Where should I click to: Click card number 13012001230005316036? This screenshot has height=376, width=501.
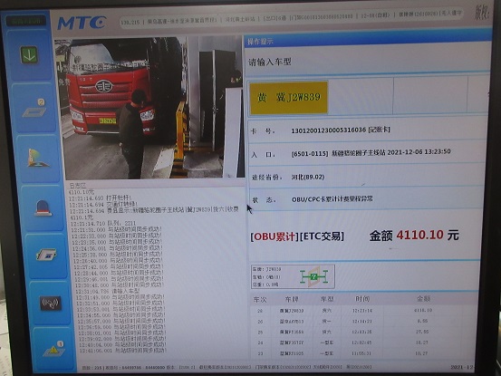click(x=329, y=130)
